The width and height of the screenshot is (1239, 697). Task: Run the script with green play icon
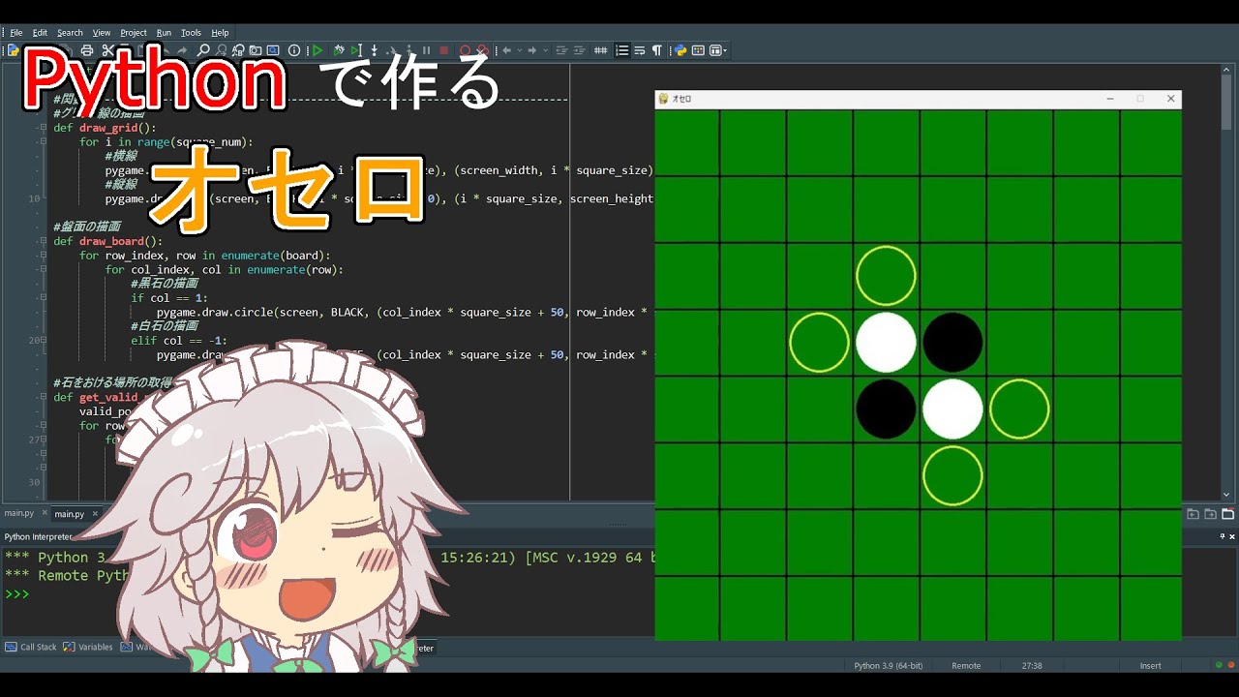pyautogui.click(x=317, y=50)
